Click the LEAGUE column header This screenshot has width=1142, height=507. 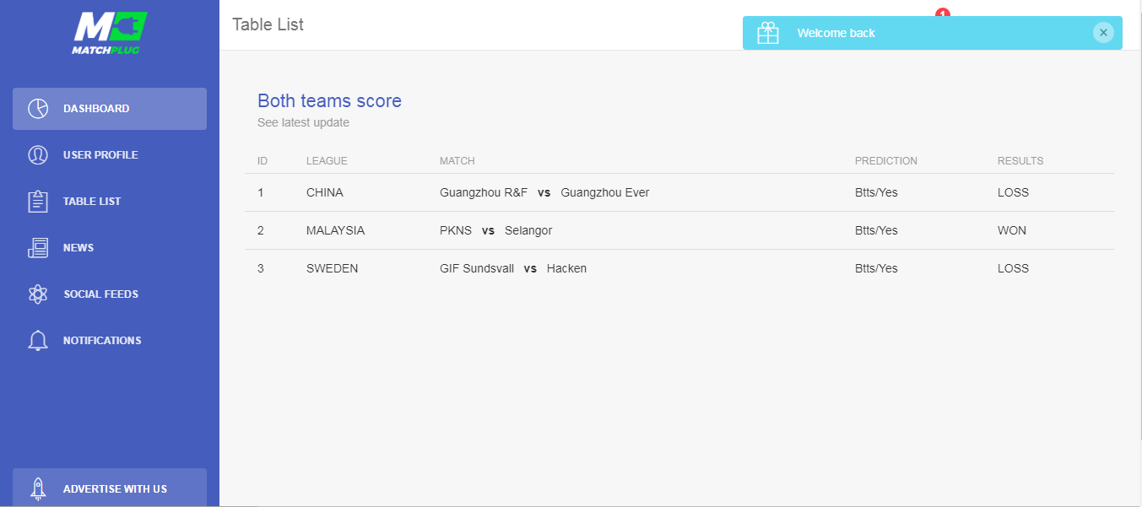pos(327,161)
